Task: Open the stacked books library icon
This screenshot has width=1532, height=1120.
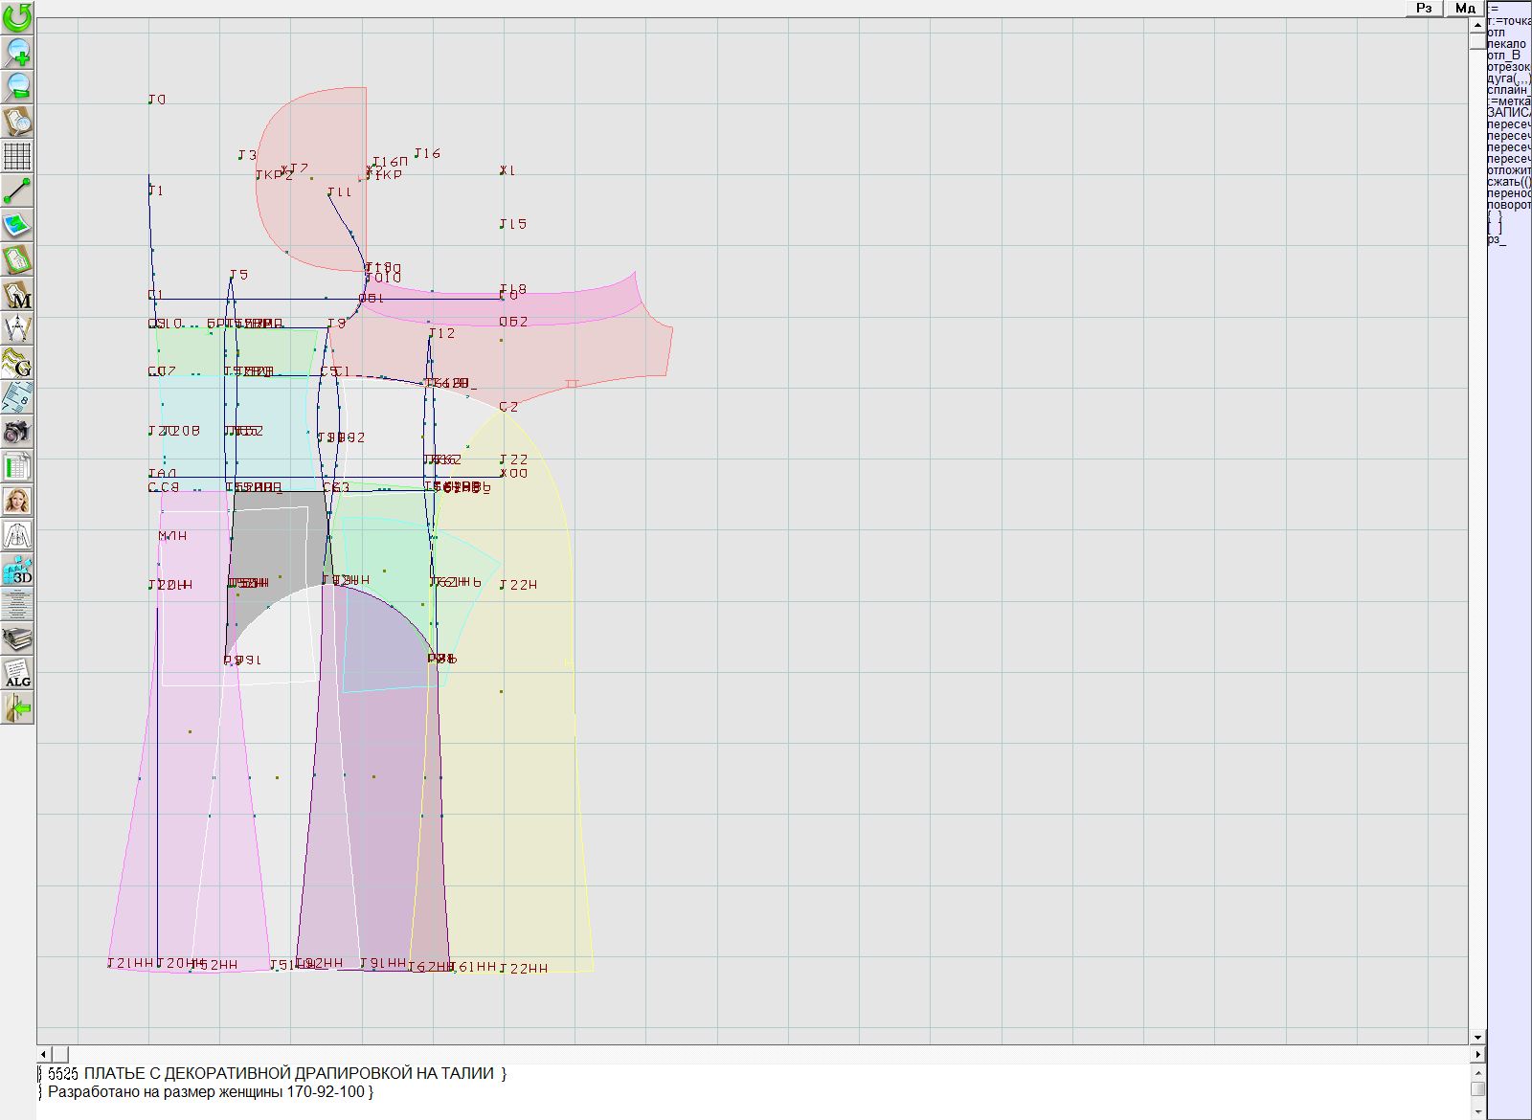Action: 17,638
